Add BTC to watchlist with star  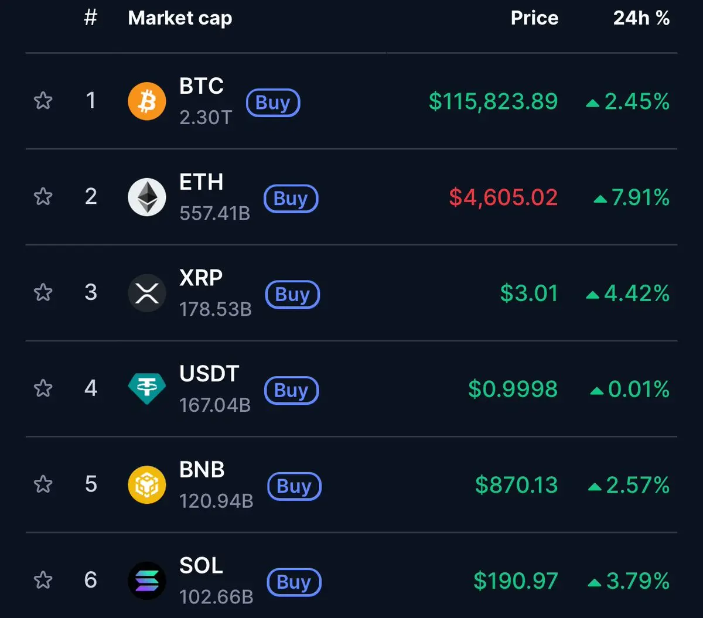(43, 101)
